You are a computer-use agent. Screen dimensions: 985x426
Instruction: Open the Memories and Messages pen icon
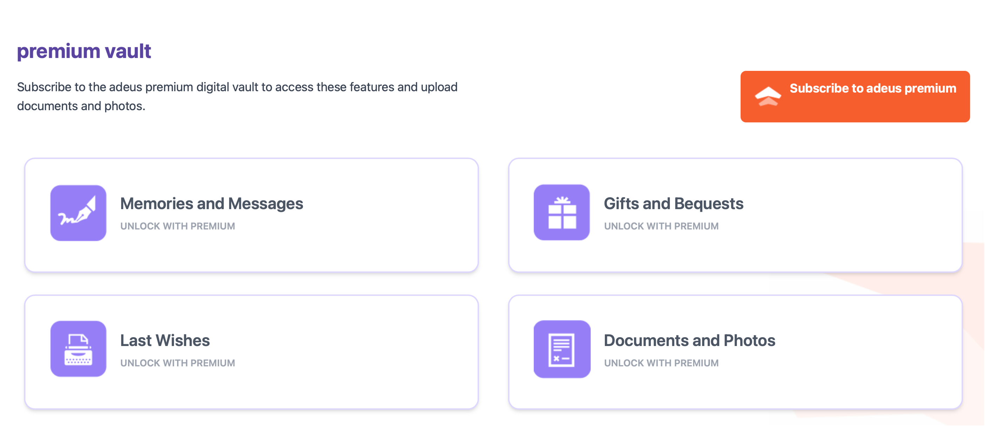click(79, 213)
